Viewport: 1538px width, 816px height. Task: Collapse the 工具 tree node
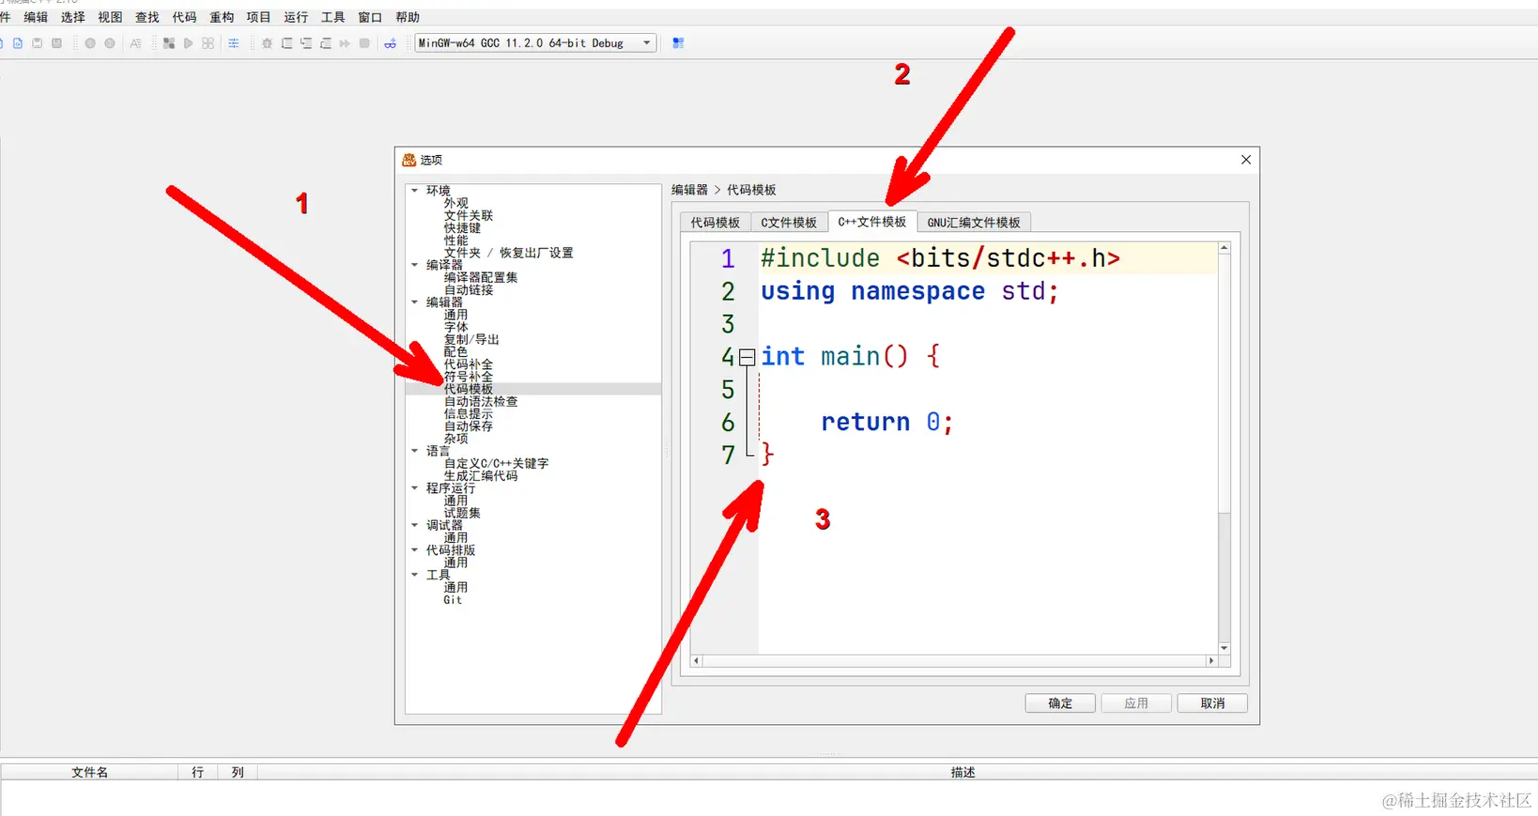414,575
